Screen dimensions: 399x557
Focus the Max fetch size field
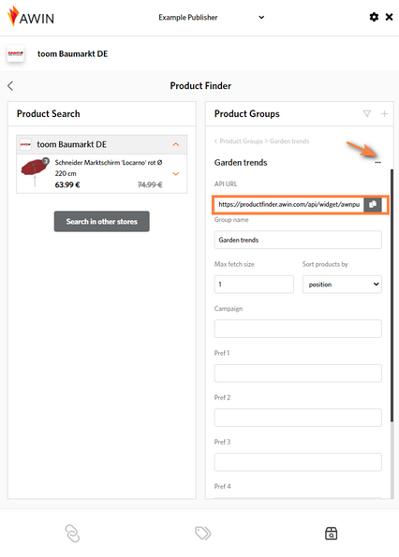254,285
